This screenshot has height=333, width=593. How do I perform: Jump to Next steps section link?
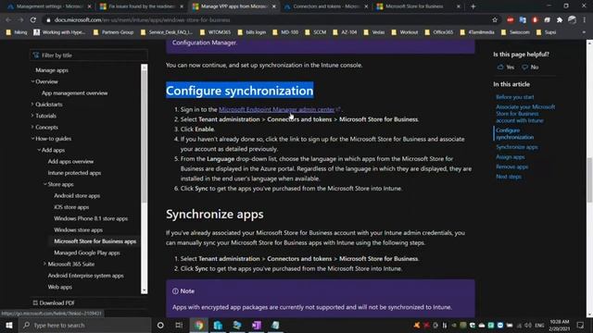[x=509, y=177]
